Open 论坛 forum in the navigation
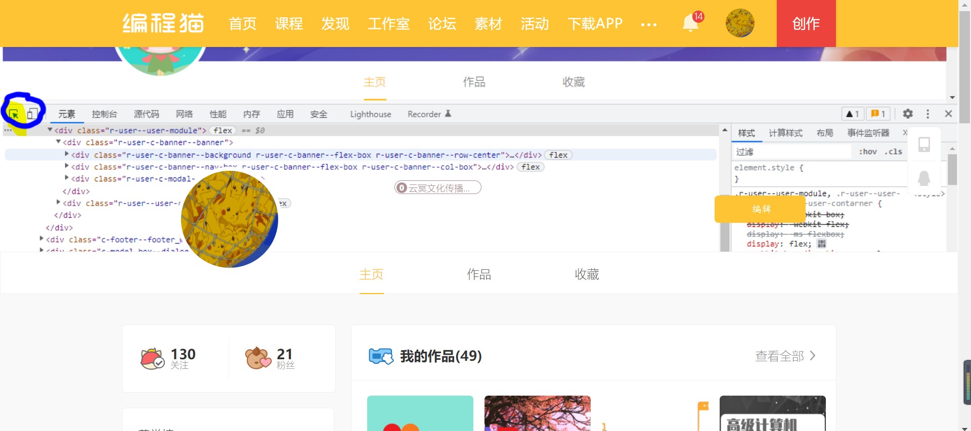This screenshot has width=971, height=431. click(442, 23)
